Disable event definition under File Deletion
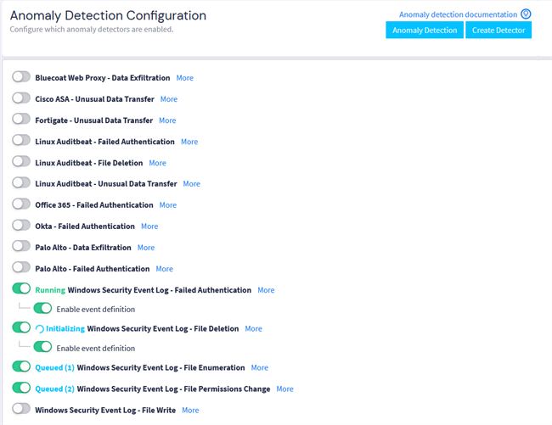Screen dimensions: 552x425 [42, 348]
